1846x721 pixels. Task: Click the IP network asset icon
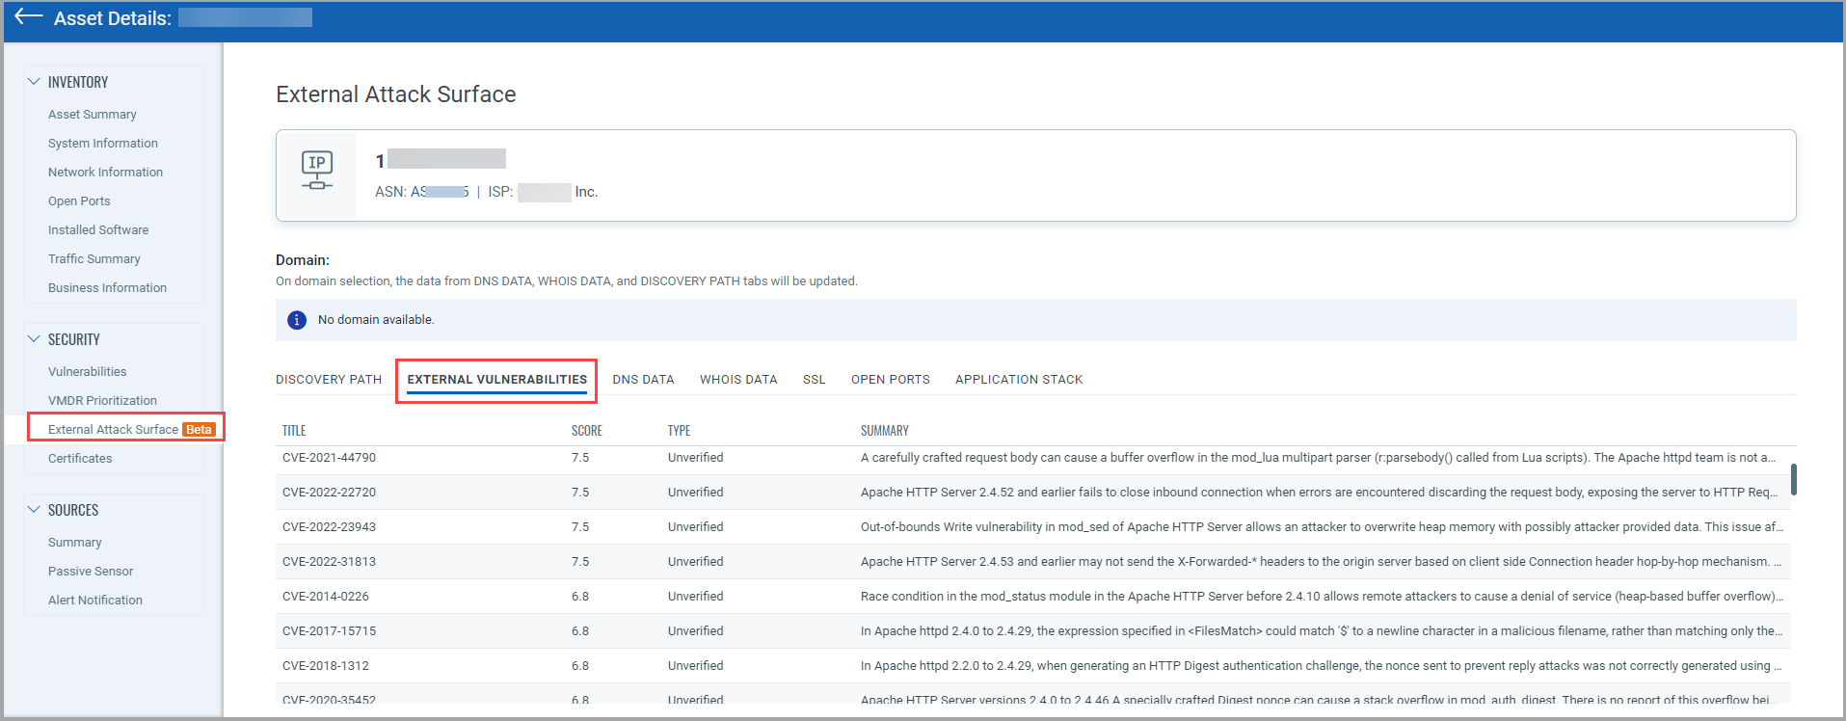(x=317, y=170)
